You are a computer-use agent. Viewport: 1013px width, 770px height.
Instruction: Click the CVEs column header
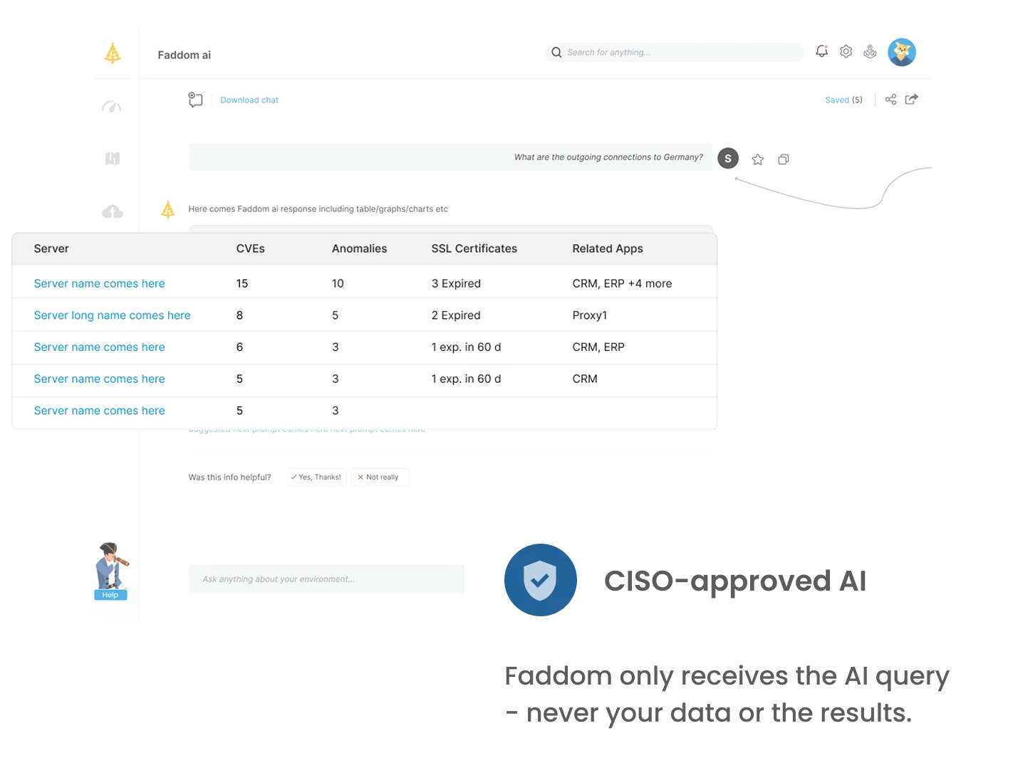pyautogui.click(x=251, y=248)
